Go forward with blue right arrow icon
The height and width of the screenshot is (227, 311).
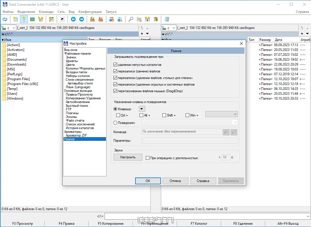click(82, 19)
